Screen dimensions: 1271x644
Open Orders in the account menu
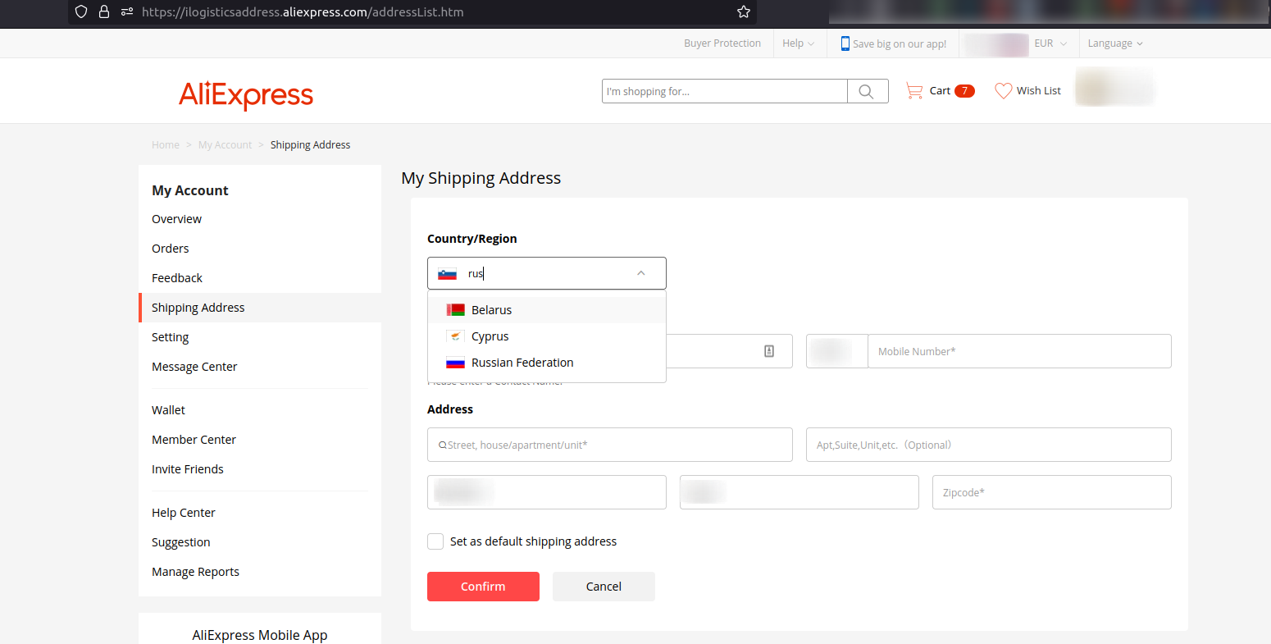170,249
